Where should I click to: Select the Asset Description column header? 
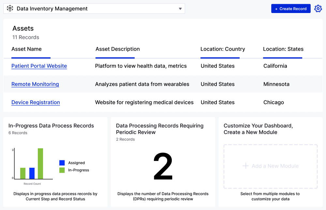(117, 49)
